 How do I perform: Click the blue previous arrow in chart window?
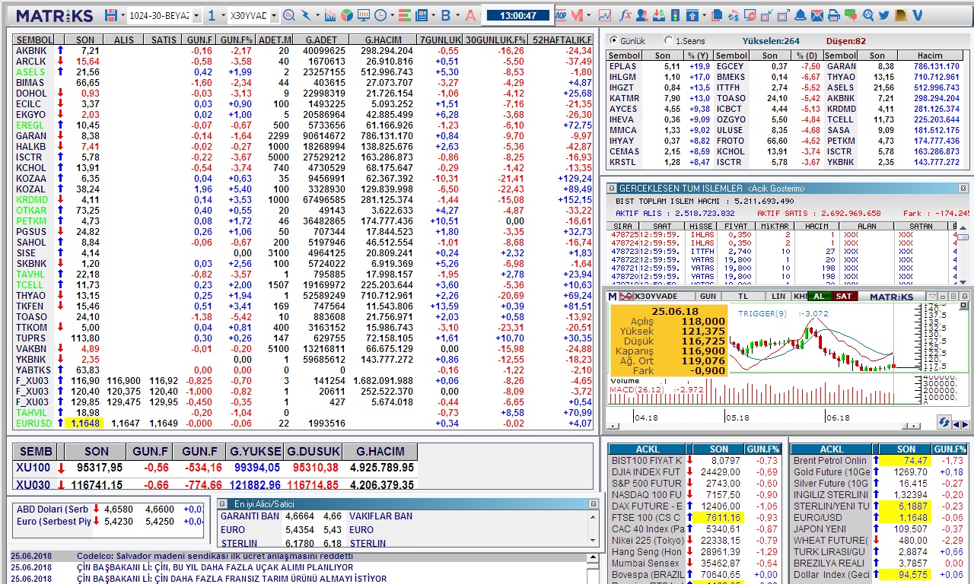tap(956, 424)
